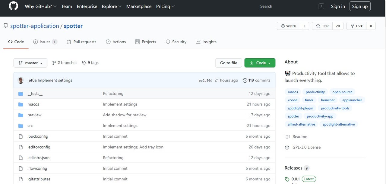Select the open-source topic tag

coord(342,92)
